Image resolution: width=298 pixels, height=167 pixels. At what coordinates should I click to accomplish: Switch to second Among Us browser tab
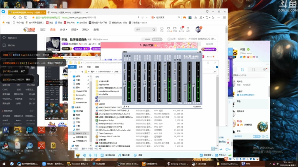tap(65, 12)
